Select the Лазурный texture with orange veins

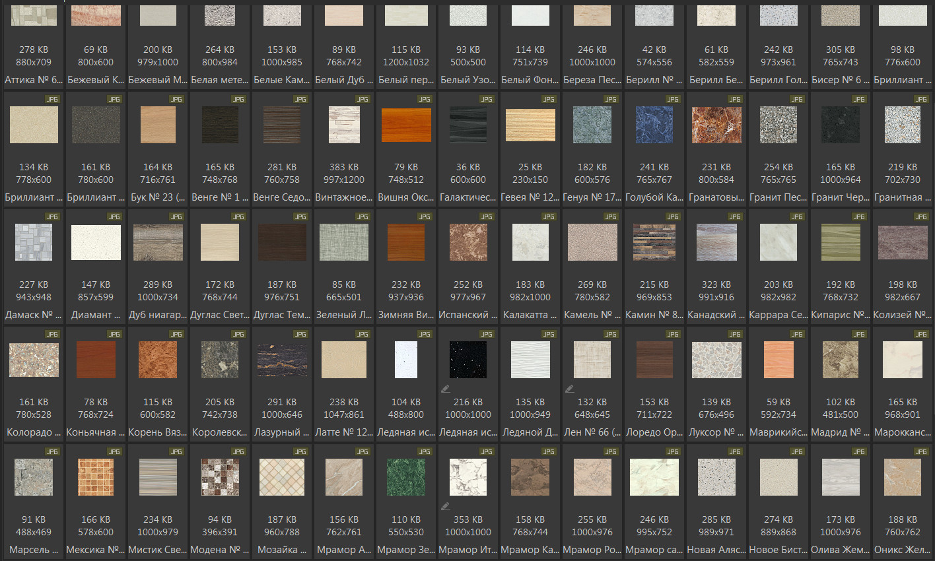[282, 360]
